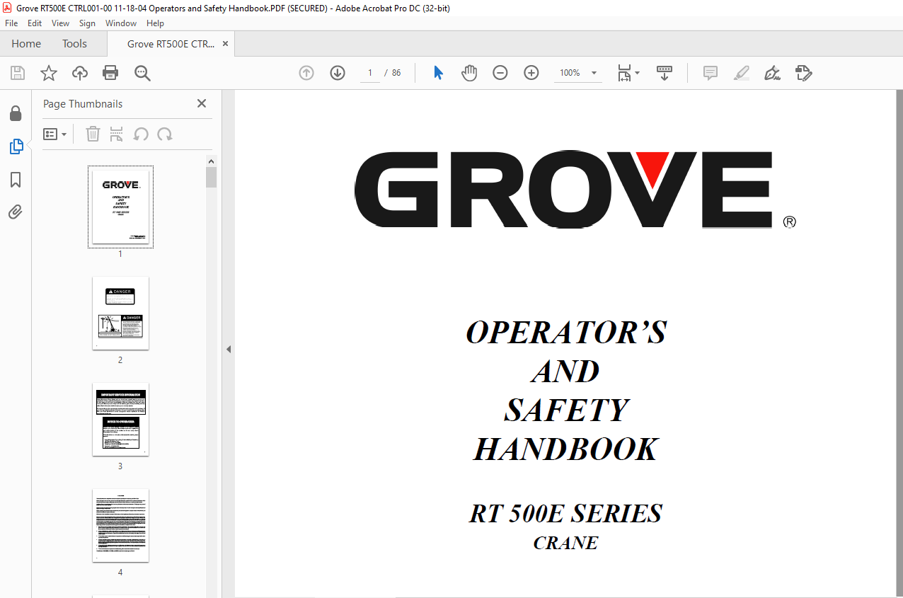This screenshot has width=903, height=598.
Task: Switch to the Home tab
Action: pyautogui.click(x=26, y=44)
